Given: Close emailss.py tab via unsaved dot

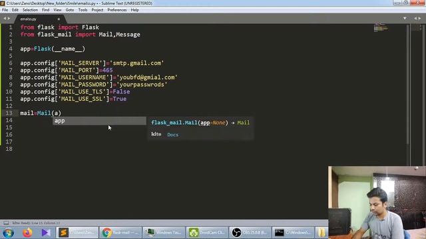Looking at the screenshot, I should pos(59,19).
